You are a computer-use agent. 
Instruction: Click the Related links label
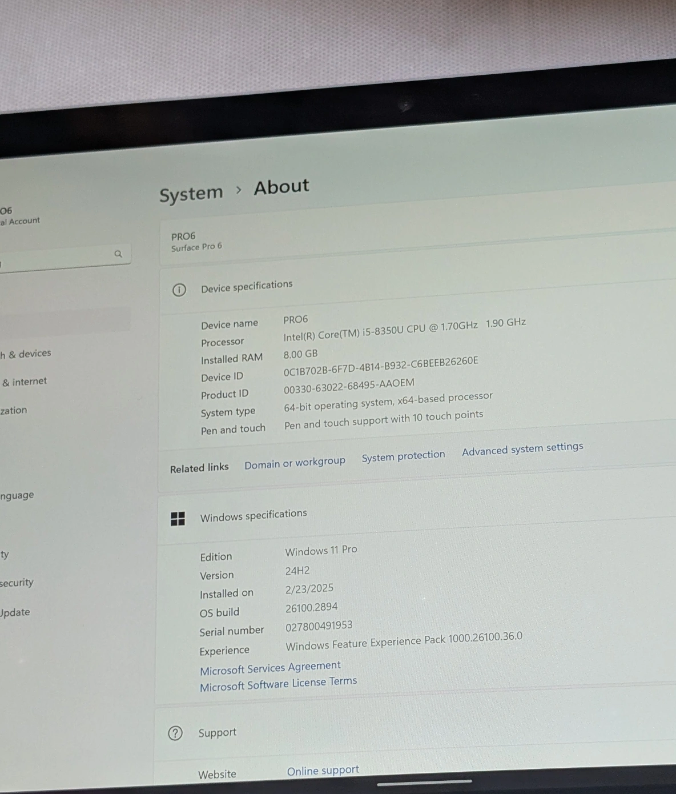pos(199,468)
